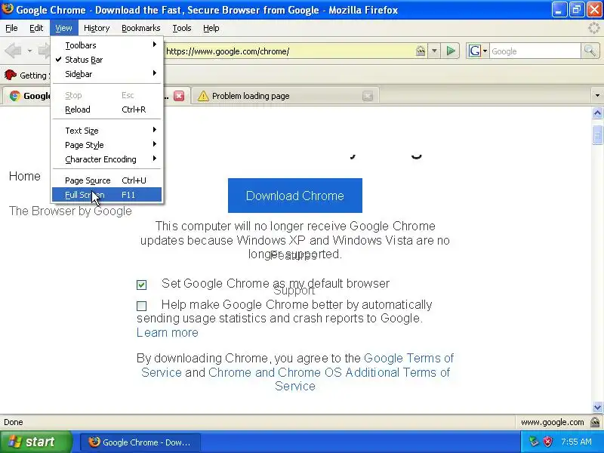Expand the Sidebar submenu
Viewport: 604px width, 453px height.
click(106, 74)
